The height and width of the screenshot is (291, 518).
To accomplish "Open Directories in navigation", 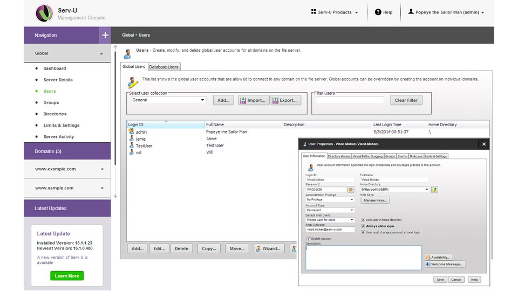I will tap(55, 114).
